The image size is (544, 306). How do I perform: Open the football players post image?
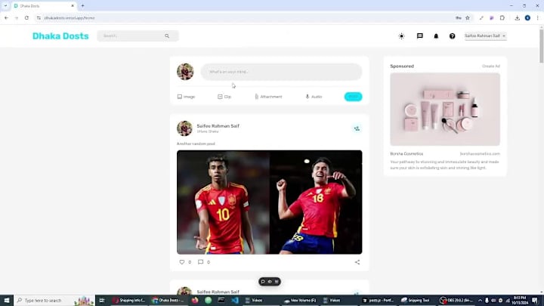click(x=270, y=202)
